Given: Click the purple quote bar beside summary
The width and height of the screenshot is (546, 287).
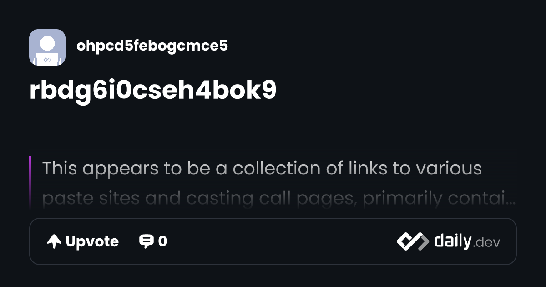Looking at the screenshot, I should coord(30,182).
